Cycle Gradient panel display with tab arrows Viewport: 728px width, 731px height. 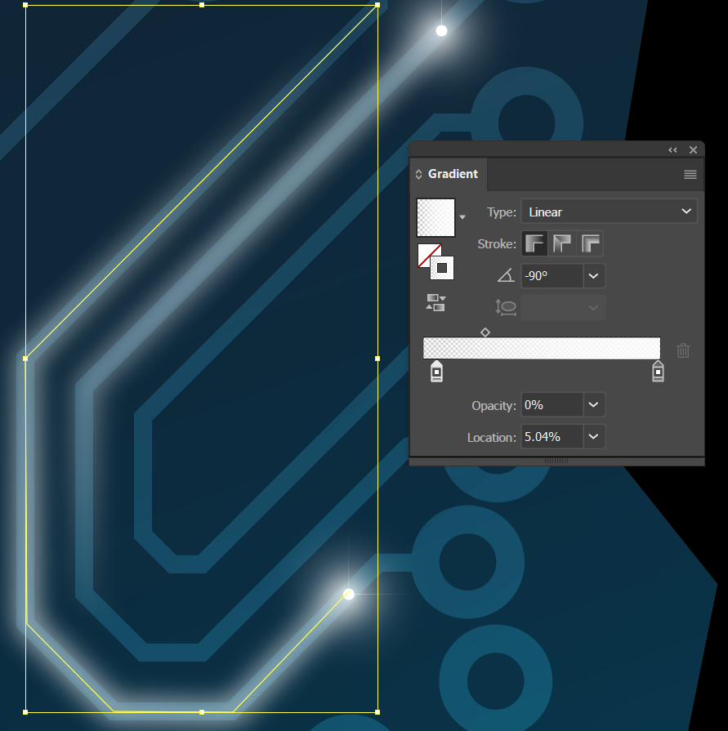(418, 174)
